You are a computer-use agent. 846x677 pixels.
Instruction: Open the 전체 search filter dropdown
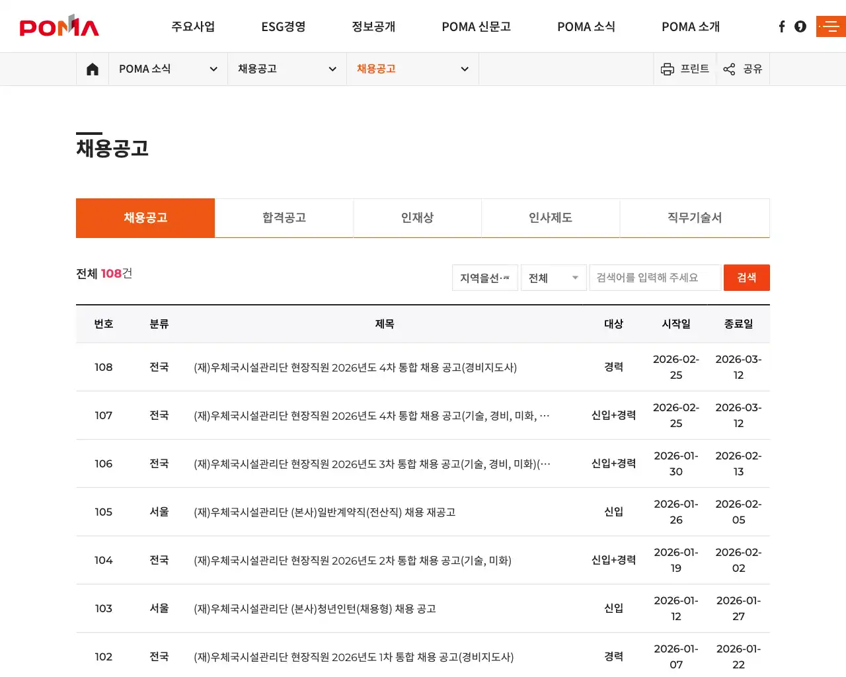554,278
